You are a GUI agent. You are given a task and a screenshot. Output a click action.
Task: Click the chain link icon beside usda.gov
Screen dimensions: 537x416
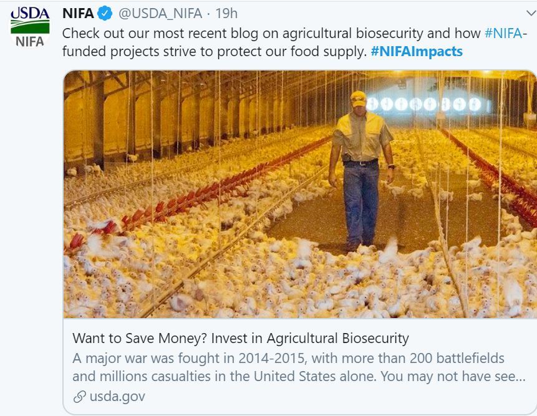(x=79, y=397)
